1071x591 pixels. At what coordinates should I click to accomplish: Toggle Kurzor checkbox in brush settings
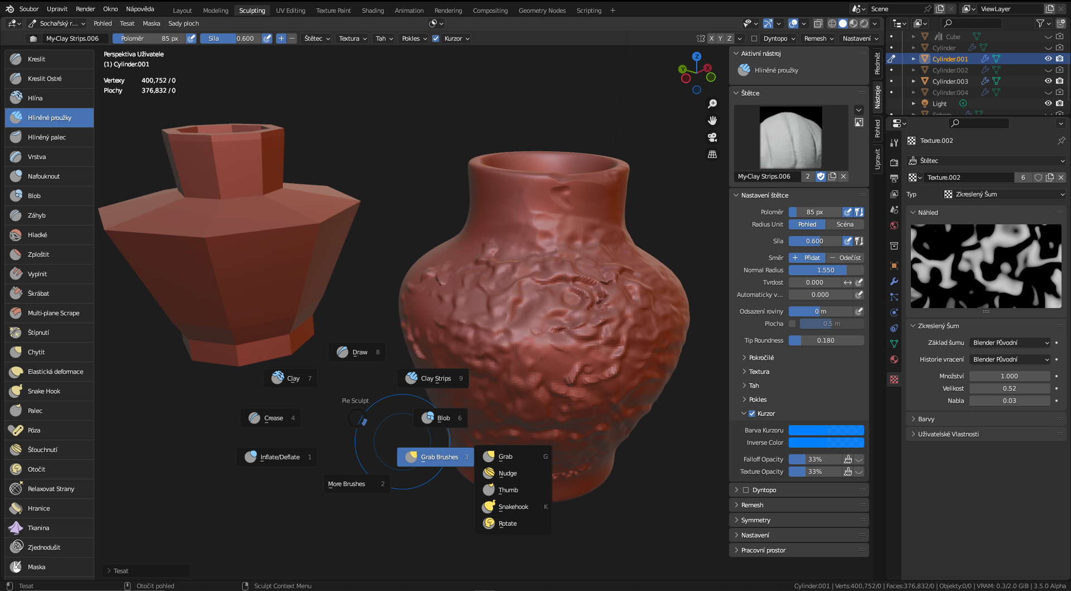click(x=752, y=414)
